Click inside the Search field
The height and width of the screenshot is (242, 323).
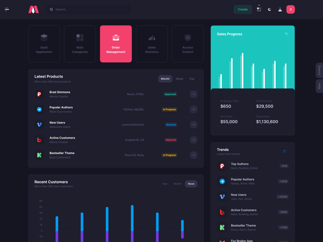[88, 9]
